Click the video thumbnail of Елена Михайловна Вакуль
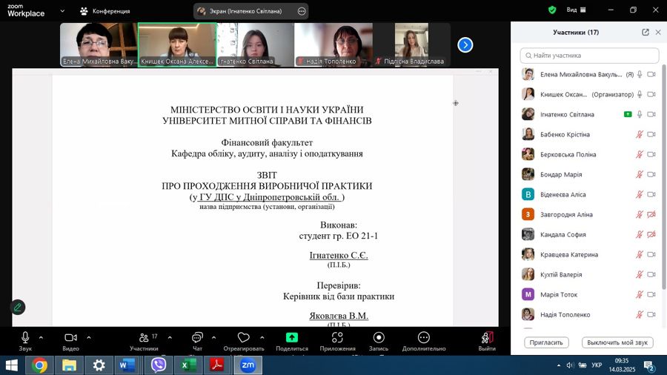The image size is (667, 375). click(x=99, y=44)
